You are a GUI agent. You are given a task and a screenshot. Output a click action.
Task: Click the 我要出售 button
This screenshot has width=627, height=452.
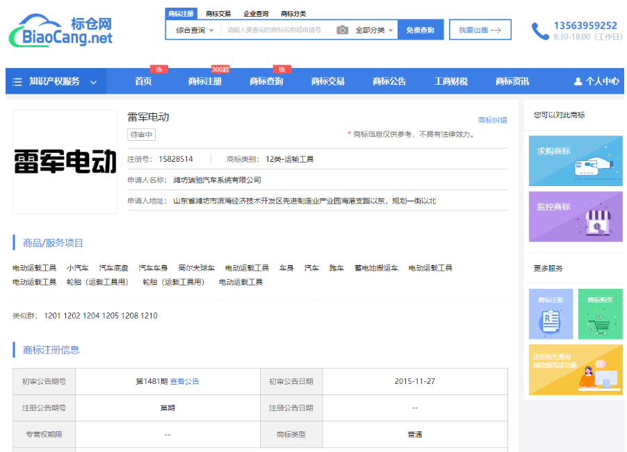click(x=480, y=30)
